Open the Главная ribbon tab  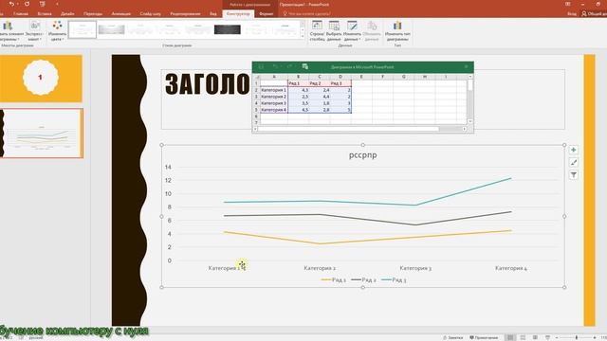21,13
